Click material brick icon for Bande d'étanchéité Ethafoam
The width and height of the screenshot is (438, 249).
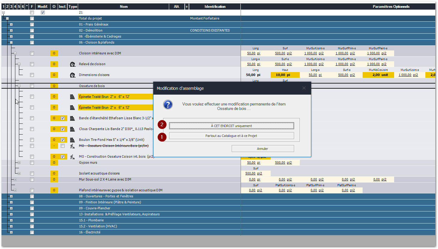[x=72, y=118]
